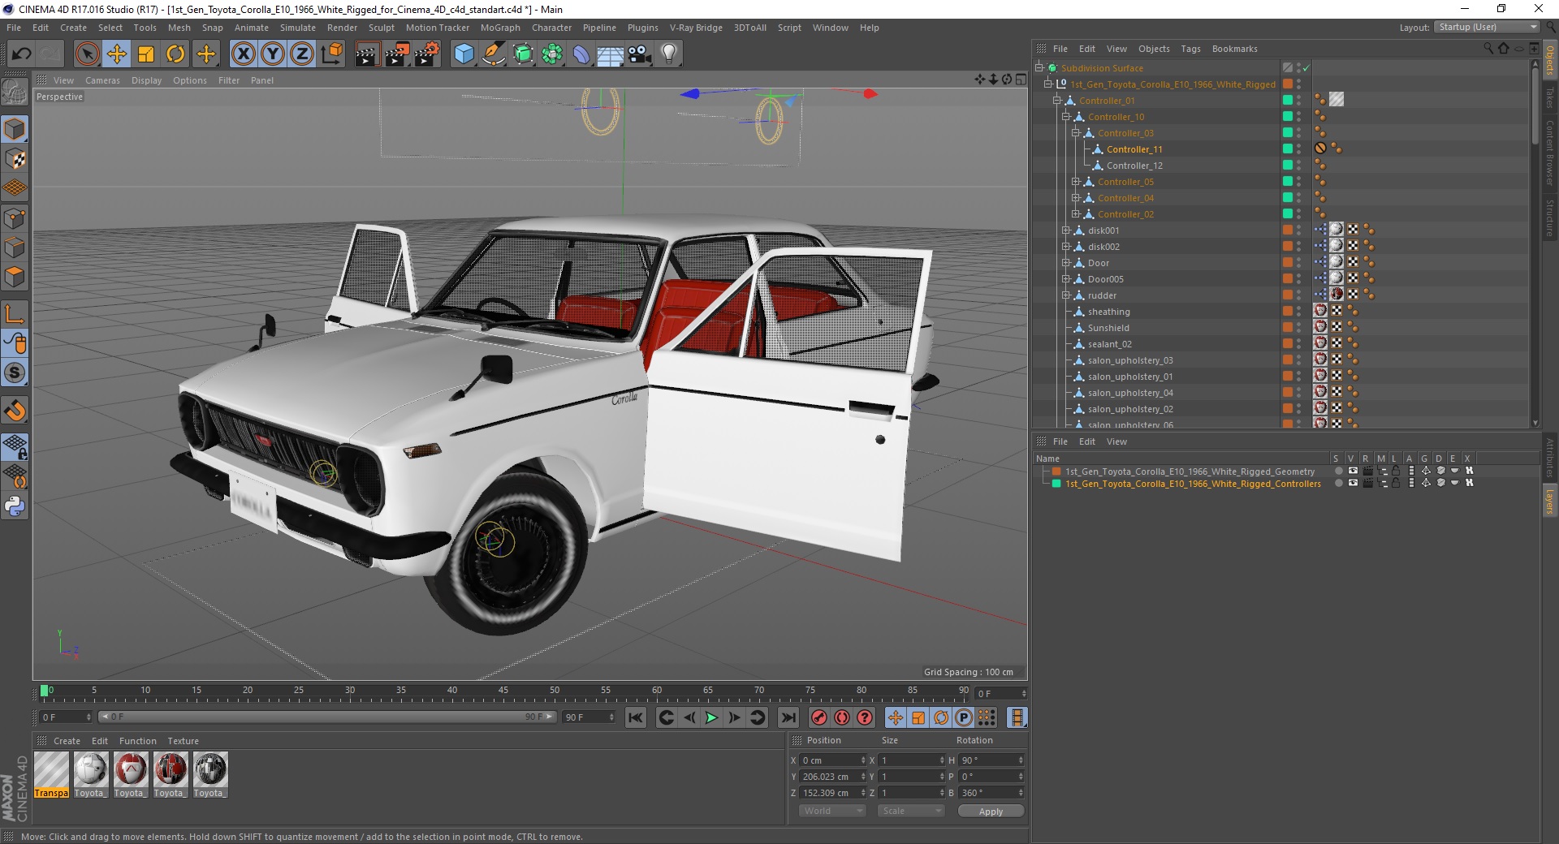1559x844 pixels.
Task: Open Object Manager Tags menu
Action: (1190, 49)
